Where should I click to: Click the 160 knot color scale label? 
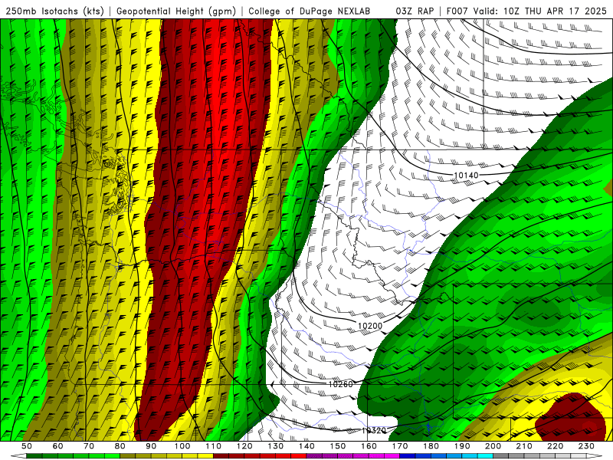coord(369,446)
